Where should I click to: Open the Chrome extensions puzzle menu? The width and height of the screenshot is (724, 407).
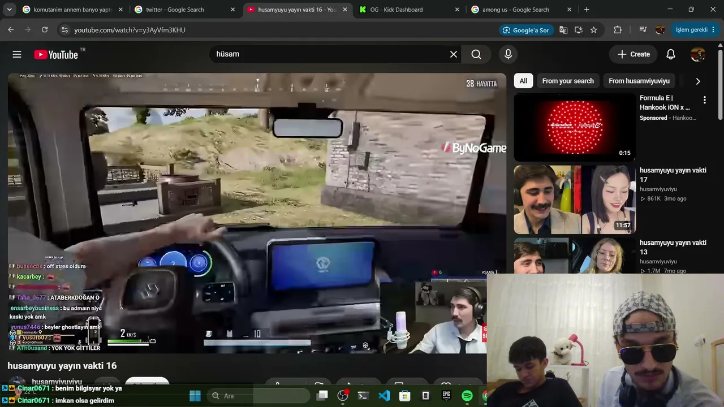(x=618, y=30)
